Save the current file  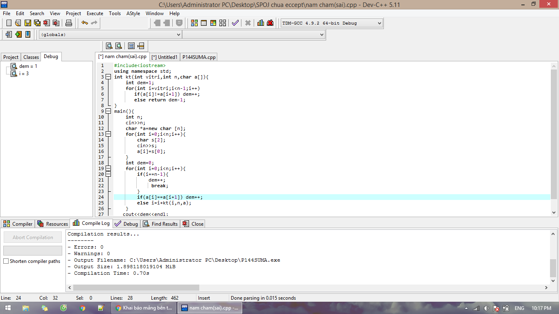point(28,23)
